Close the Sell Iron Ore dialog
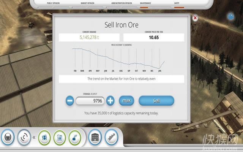The width and height of the screenshot is (243, 152). [195, 18]
